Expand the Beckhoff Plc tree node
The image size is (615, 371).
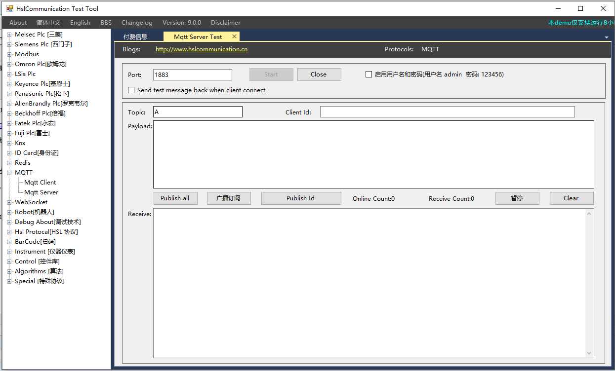coord(9,113)
